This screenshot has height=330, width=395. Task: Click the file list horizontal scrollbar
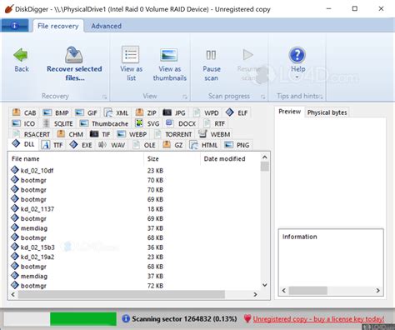pyautogui.click(x=122, y=294)
